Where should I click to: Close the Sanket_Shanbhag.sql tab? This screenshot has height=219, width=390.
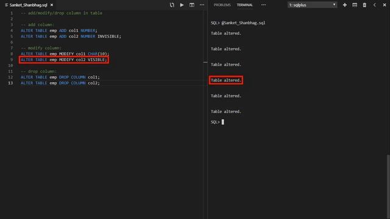point(52,5)
